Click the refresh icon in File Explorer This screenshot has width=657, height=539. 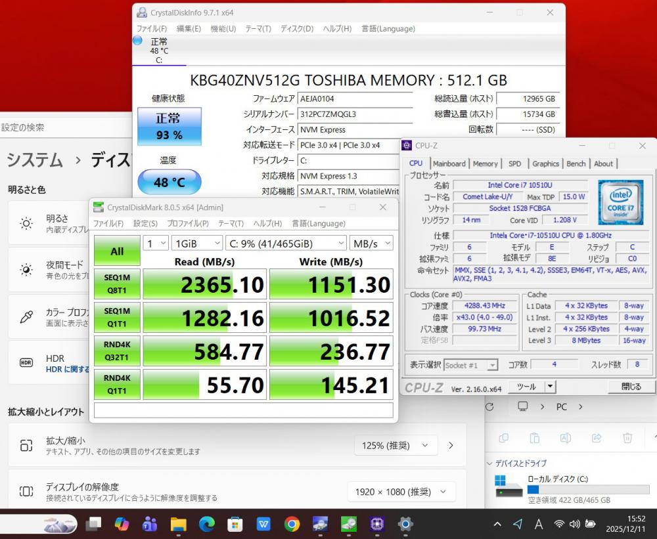(491, 406)
